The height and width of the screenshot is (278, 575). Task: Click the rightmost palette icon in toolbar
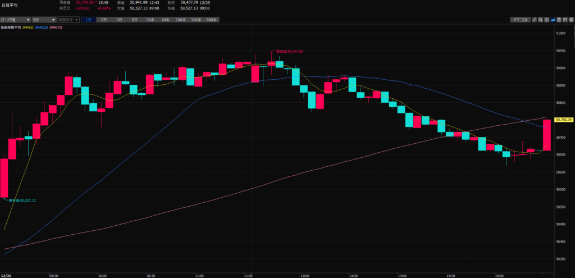[x=572, y=20]
